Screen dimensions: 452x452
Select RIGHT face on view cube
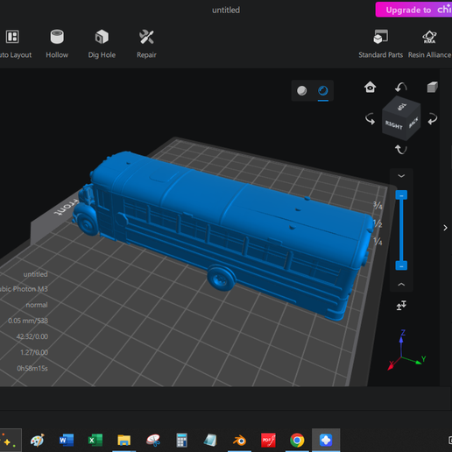click(394, 125)
